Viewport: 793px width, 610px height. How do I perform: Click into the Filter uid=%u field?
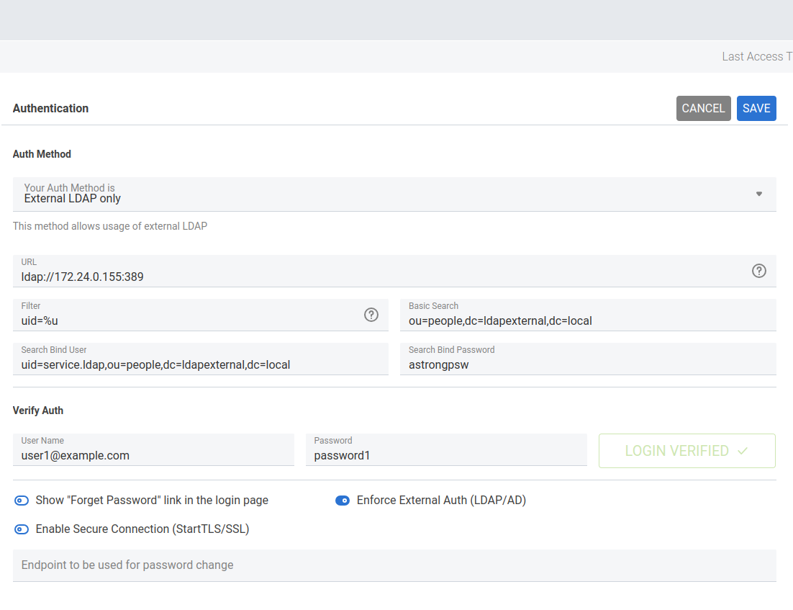click(x=187, y=320)
